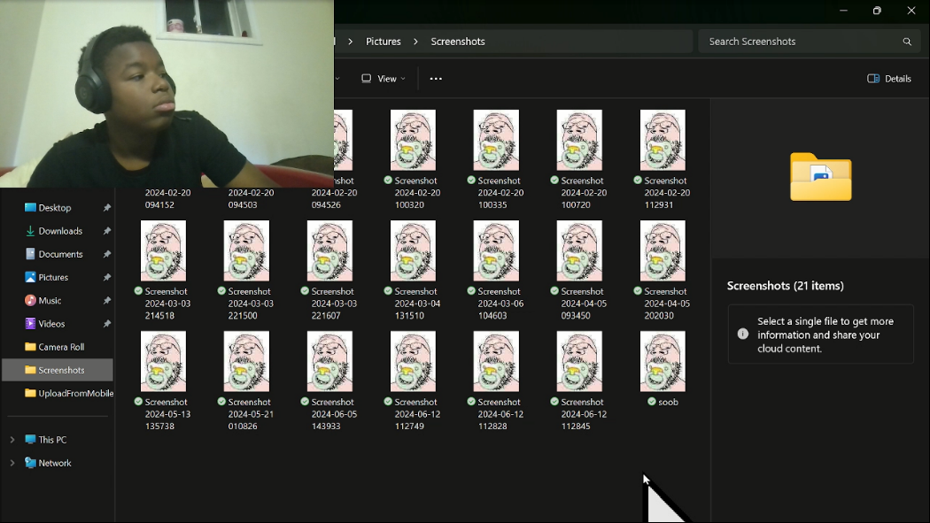Open the Camera Roll folder
930x523 pixels.
[x=60, y=347]
